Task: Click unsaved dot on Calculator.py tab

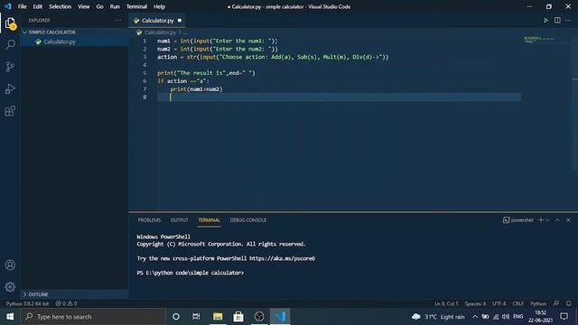Action: (180, 20)
